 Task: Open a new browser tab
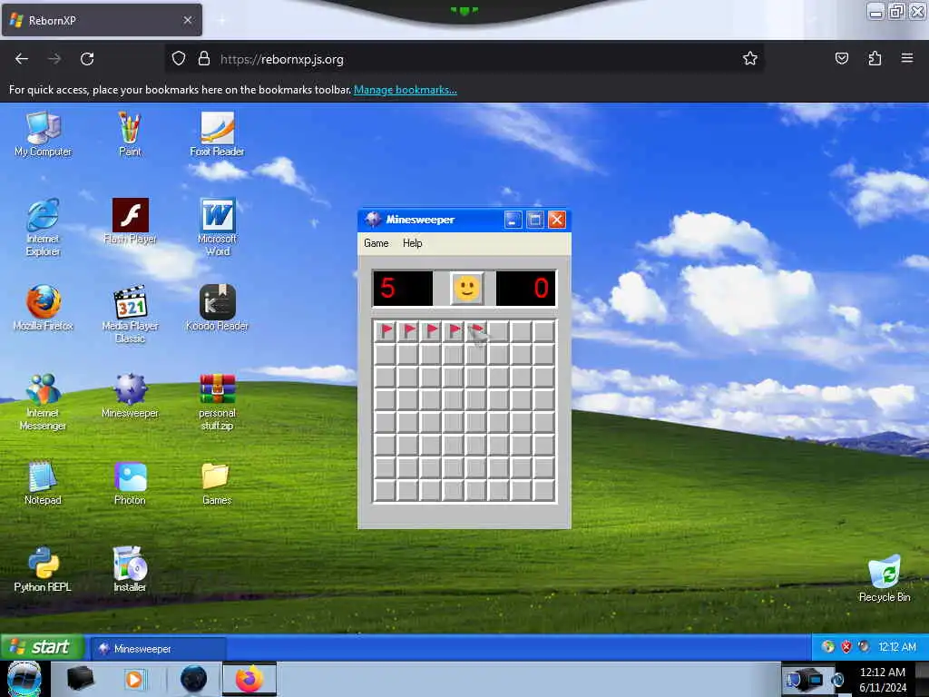221,20
